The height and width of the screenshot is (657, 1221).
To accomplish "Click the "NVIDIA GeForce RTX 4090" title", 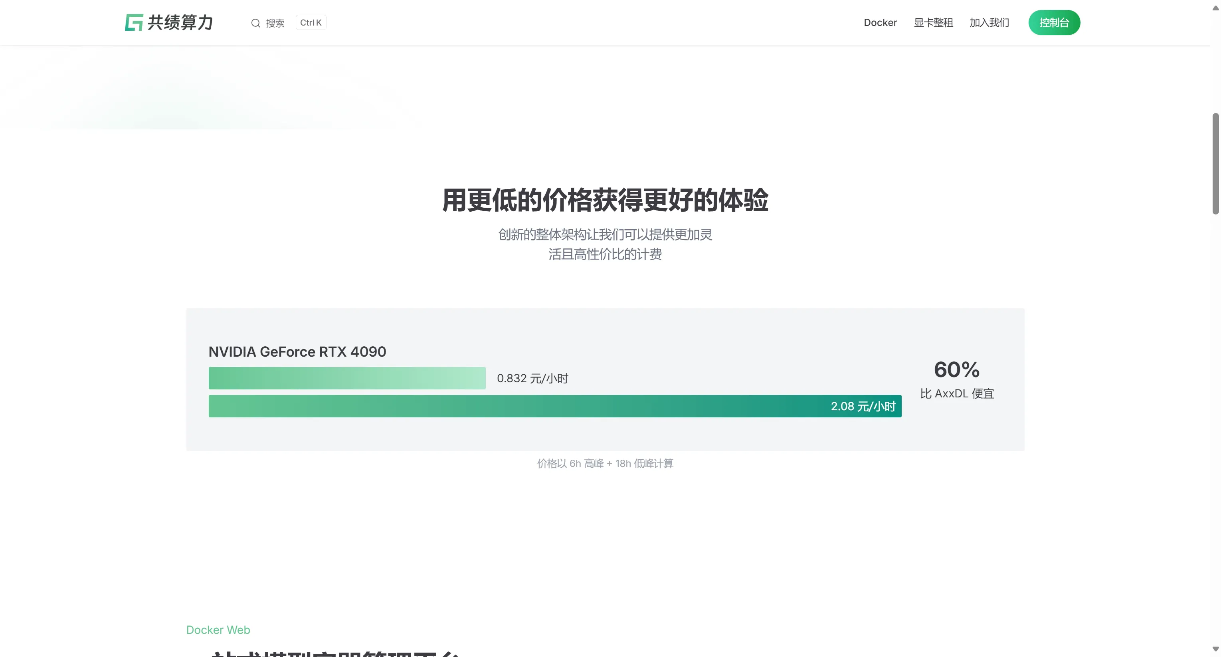I will (297, 351).
